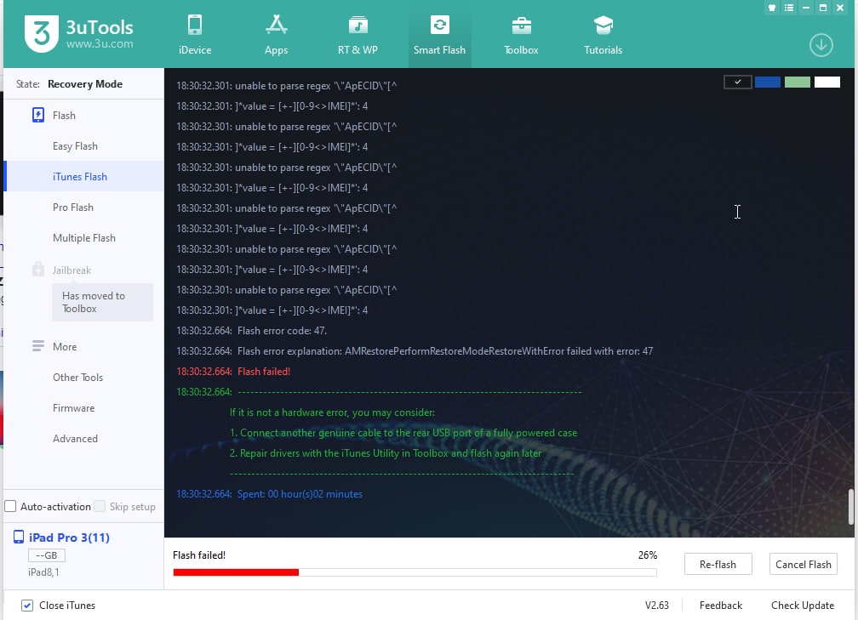
Task: Switch to the Smart Flash tab
Action: pyautogui.click(x=439, y=34)
